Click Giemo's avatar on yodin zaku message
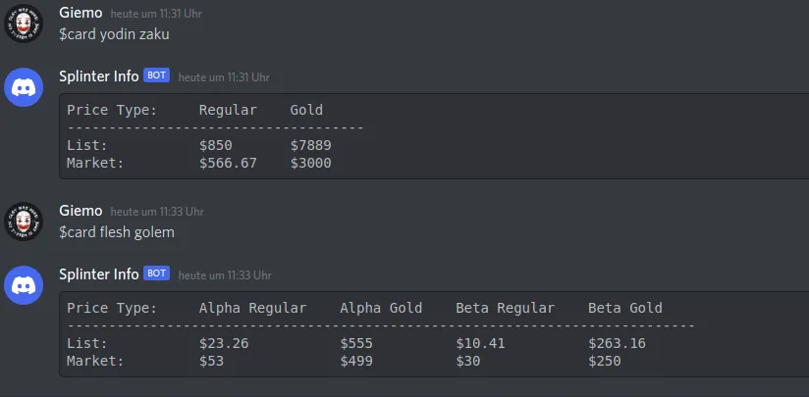The width and height of the screenshot is (809, 397). pyautogui.click(x=24, y=24)
